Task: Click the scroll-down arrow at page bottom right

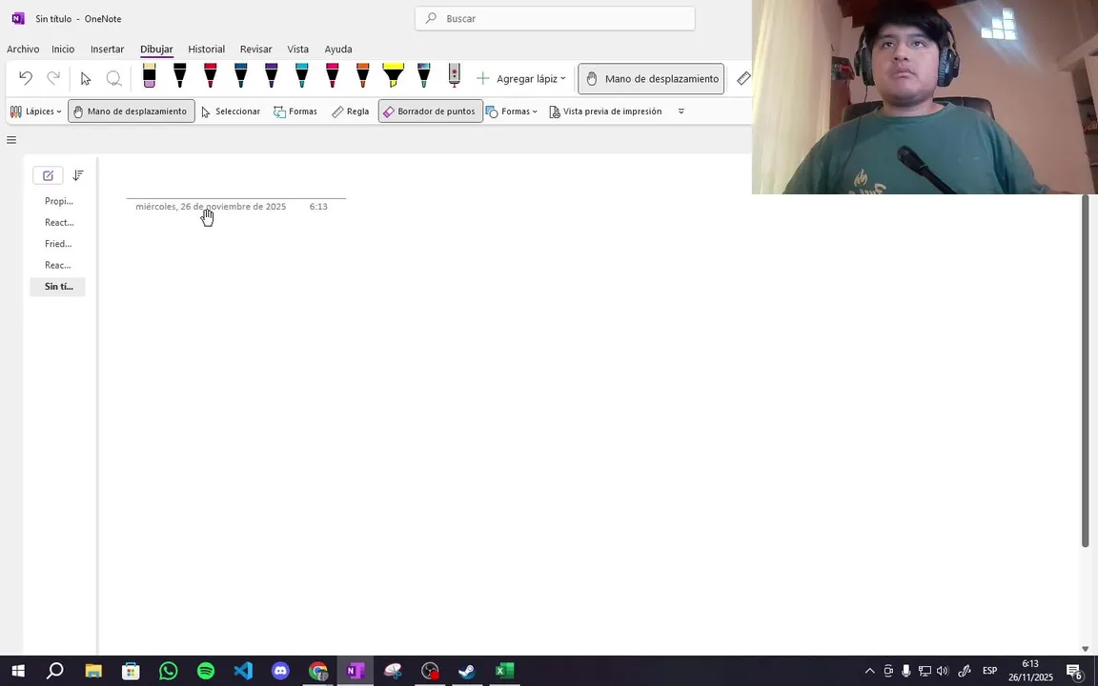Action: coord(1086,649)
